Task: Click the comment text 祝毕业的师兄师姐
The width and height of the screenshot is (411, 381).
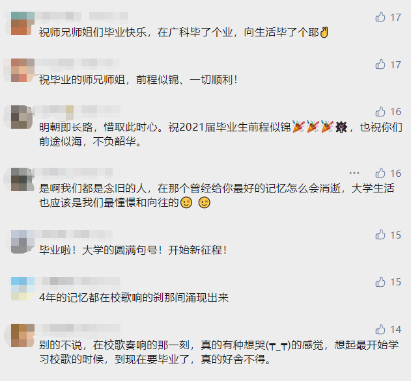Action: (82, 80)
